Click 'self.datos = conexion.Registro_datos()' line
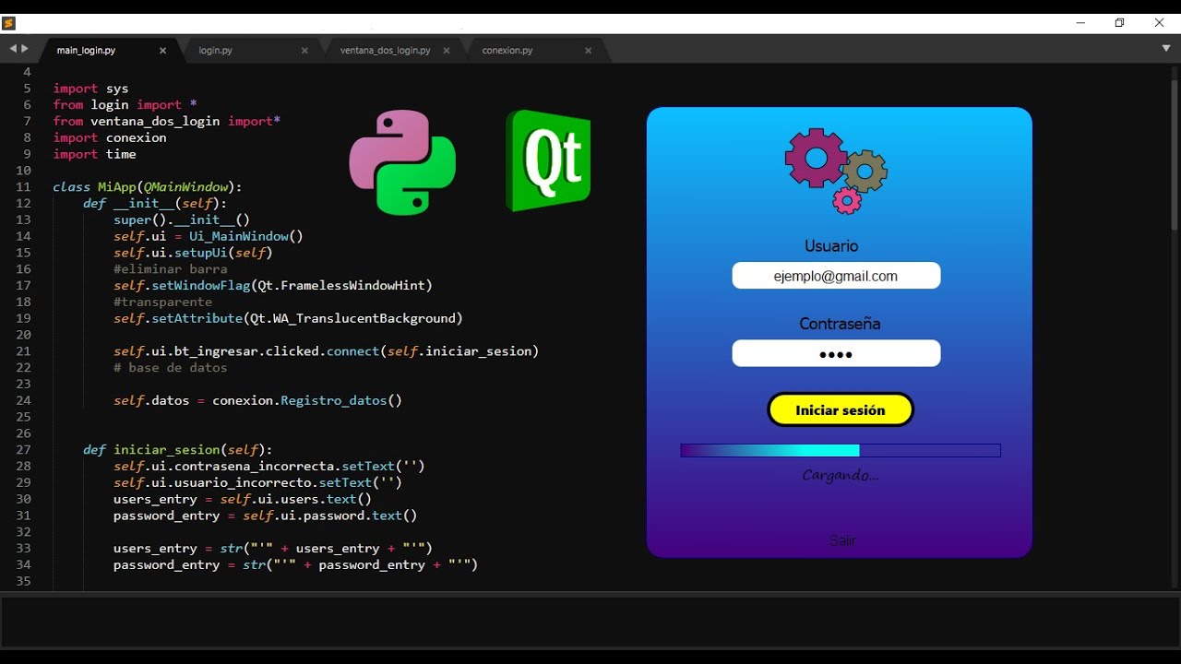This screenshot has width=1181, height=664. coord(258,400)
